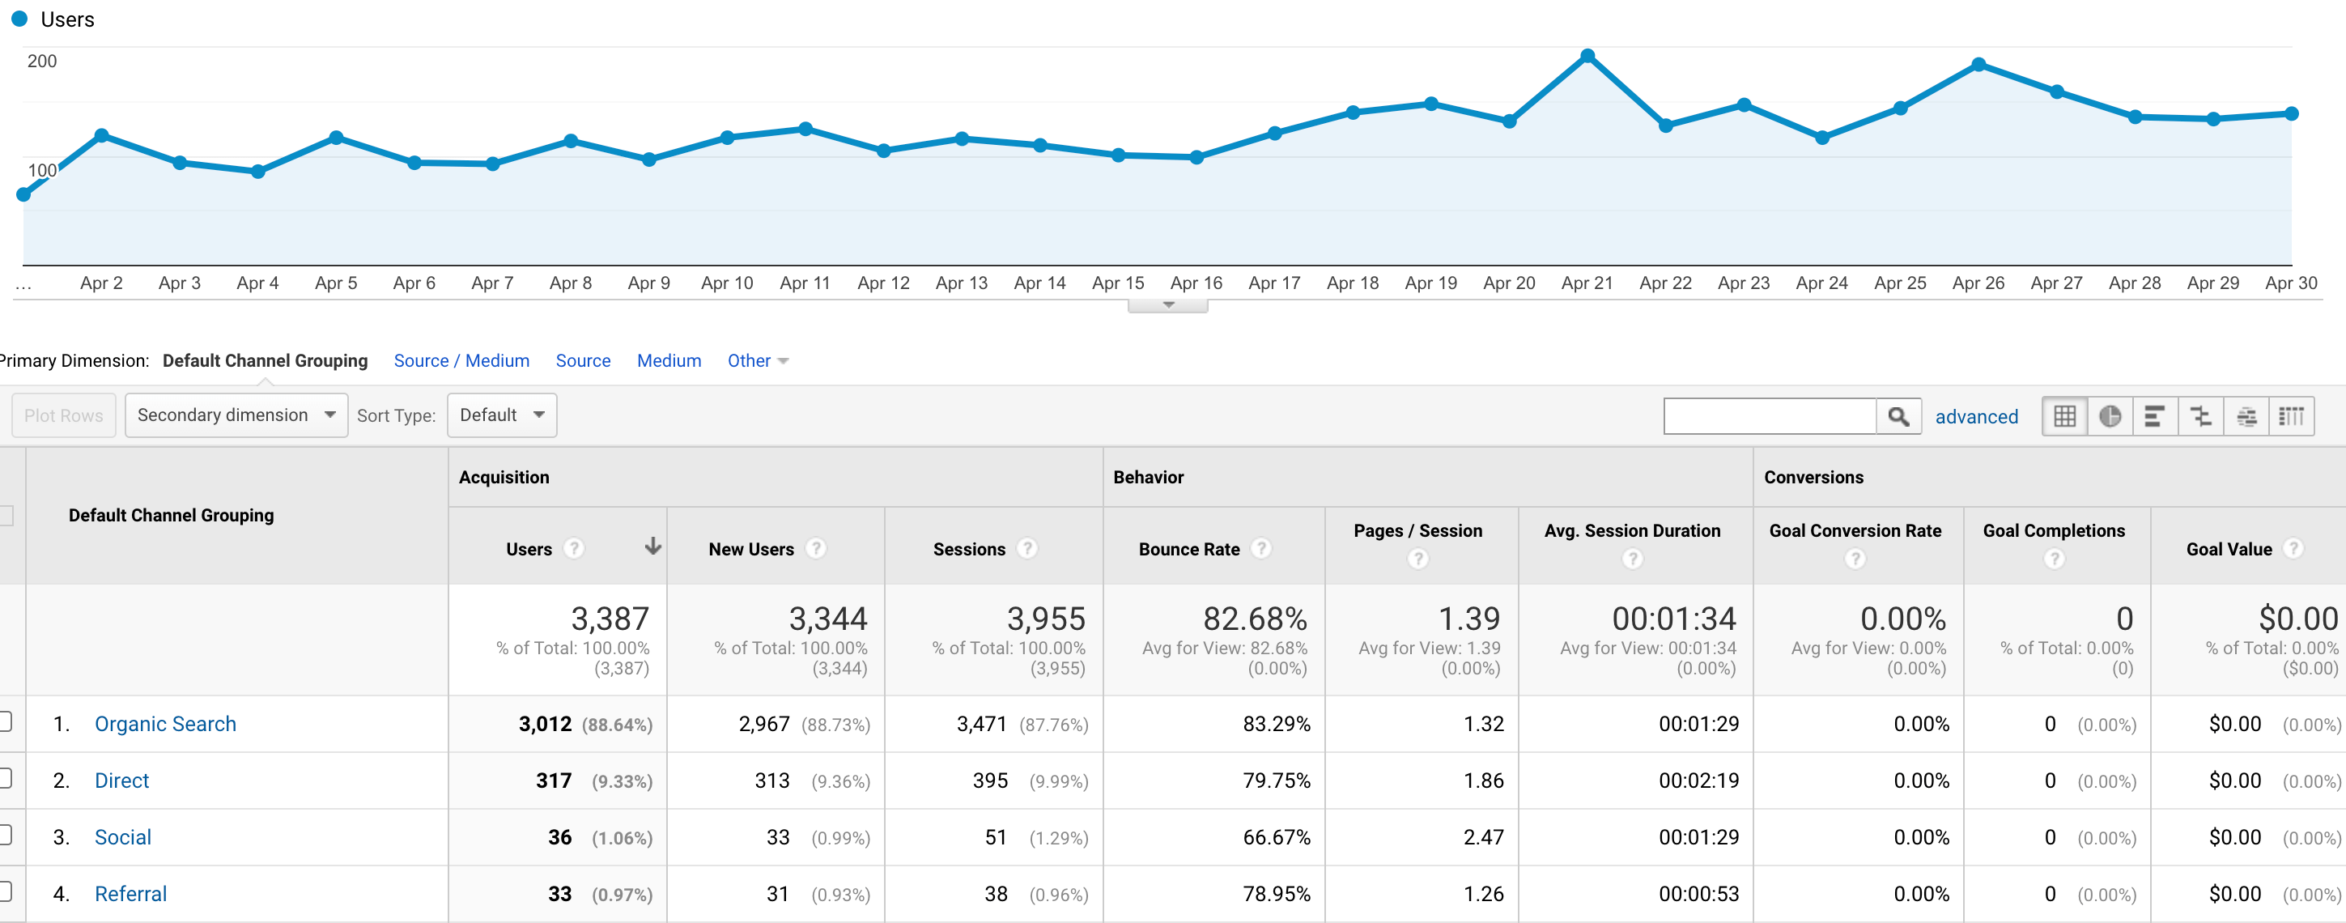
Task: Open the Direct channel link
Action: click(122, 780)
